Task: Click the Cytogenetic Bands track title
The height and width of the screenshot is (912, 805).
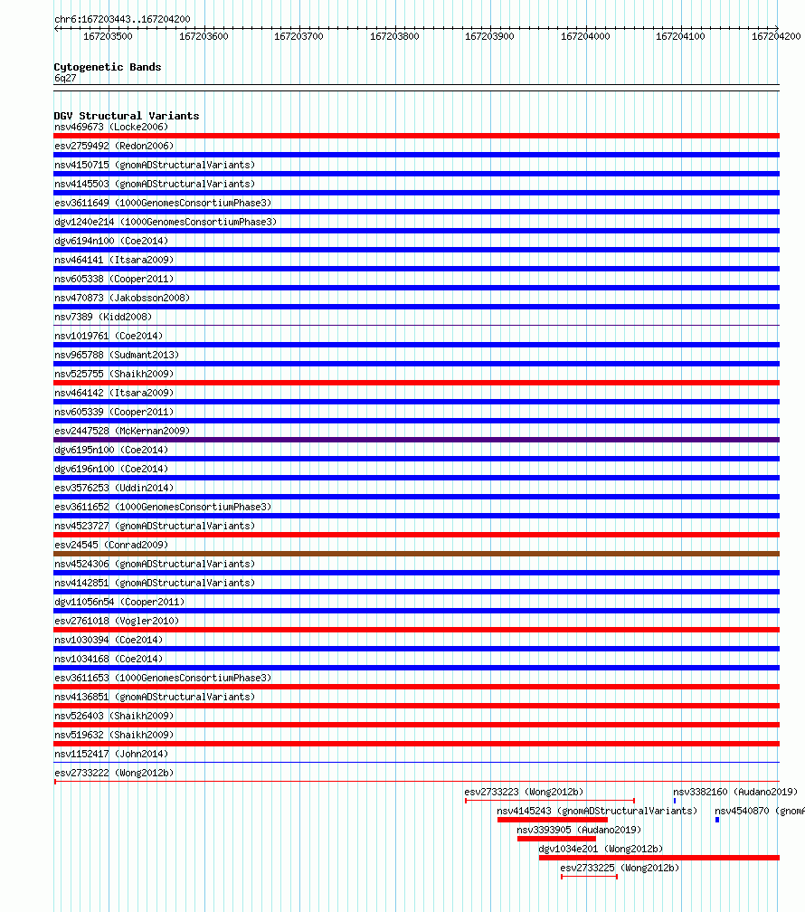Action: 108,67
